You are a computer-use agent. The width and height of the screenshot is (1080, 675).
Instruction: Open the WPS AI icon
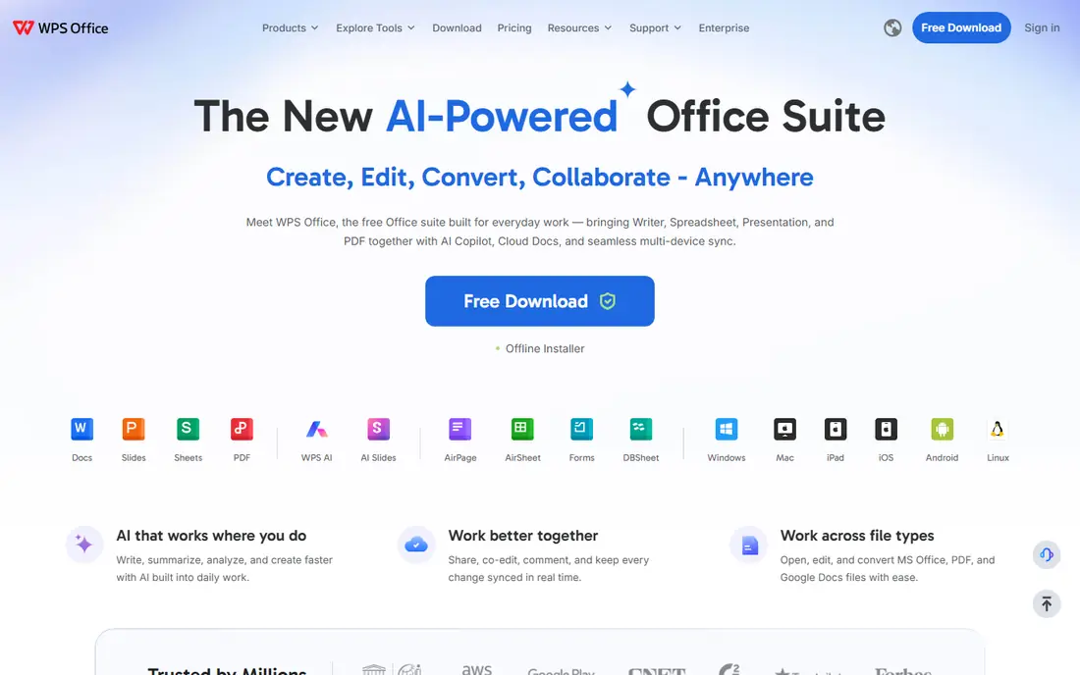coord(316,430)
